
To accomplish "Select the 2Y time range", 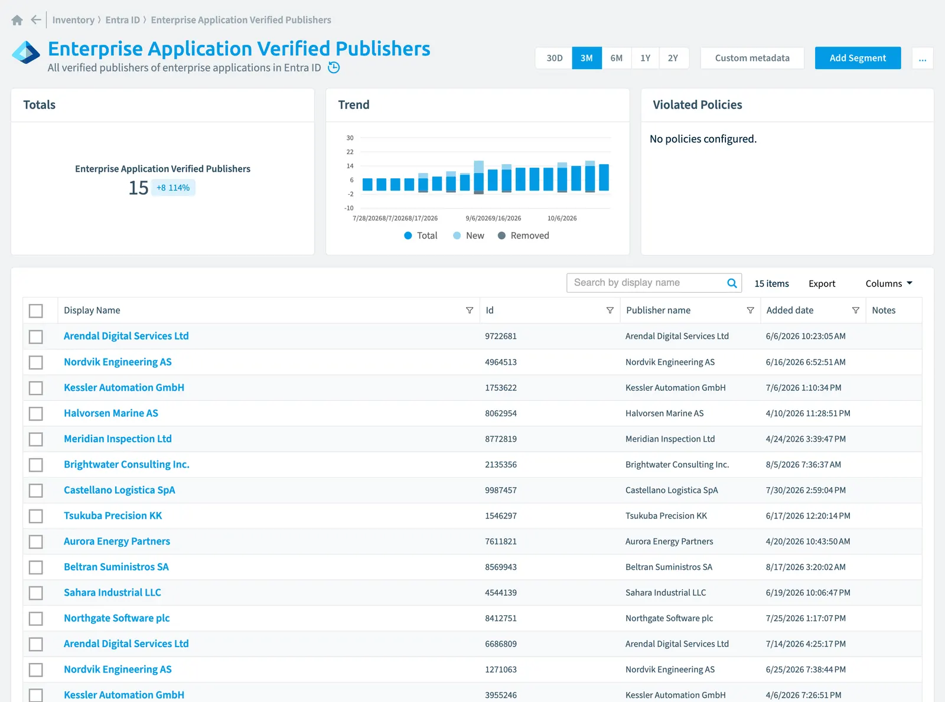I will (x=673, y=58).
